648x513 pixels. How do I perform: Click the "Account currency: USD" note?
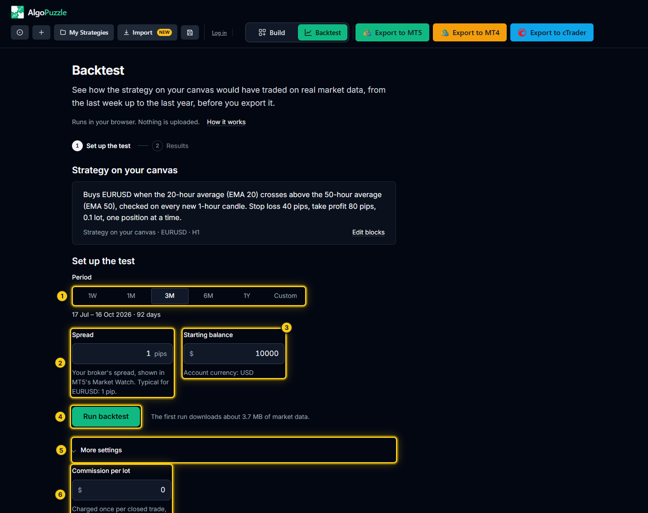click(x=218, y=373)
